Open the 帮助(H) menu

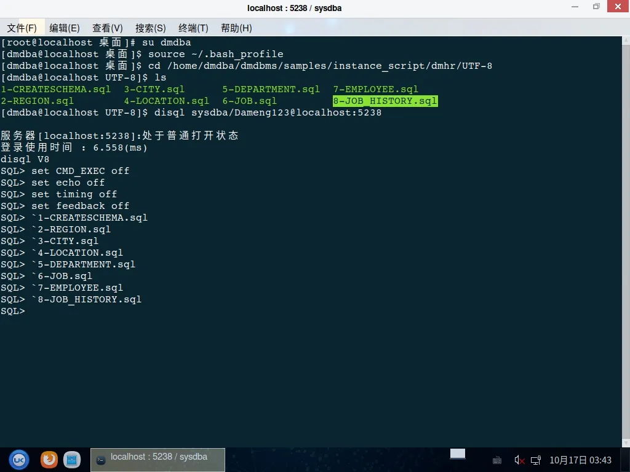[x=236, y=28]
